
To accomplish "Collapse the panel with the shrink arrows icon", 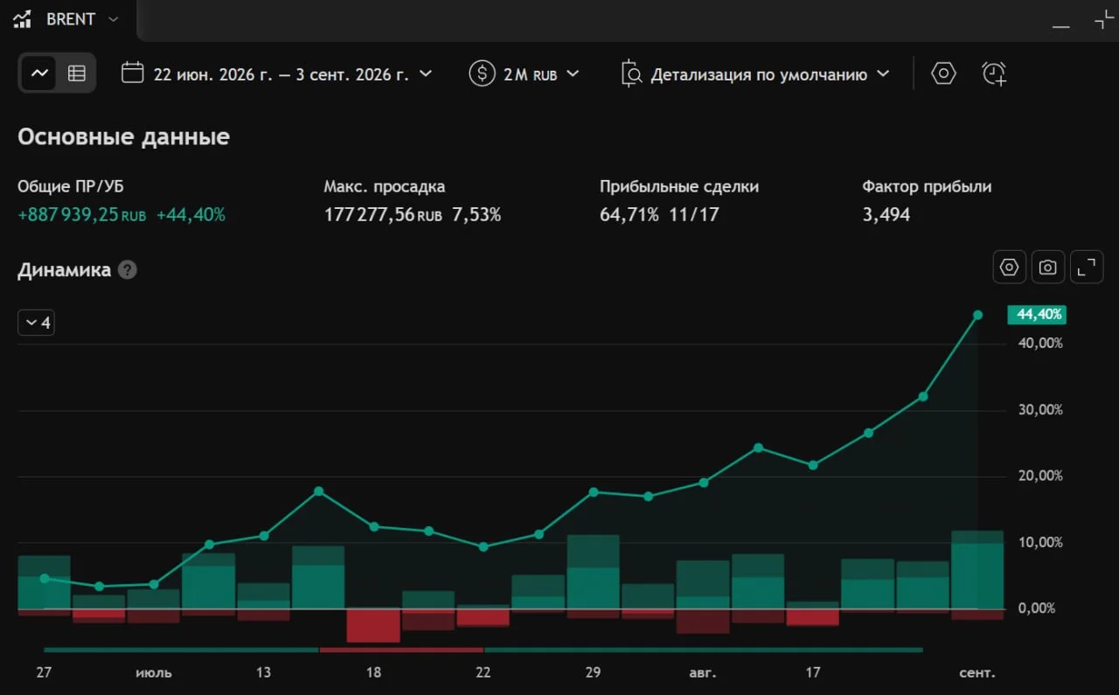I will [1104, 20].
